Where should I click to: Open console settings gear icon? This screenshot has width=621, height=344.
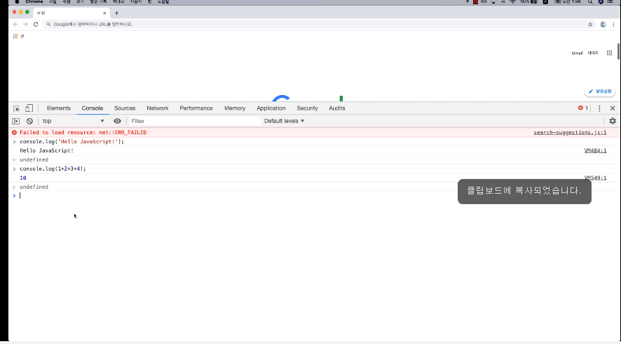click(x=613, y=121)
